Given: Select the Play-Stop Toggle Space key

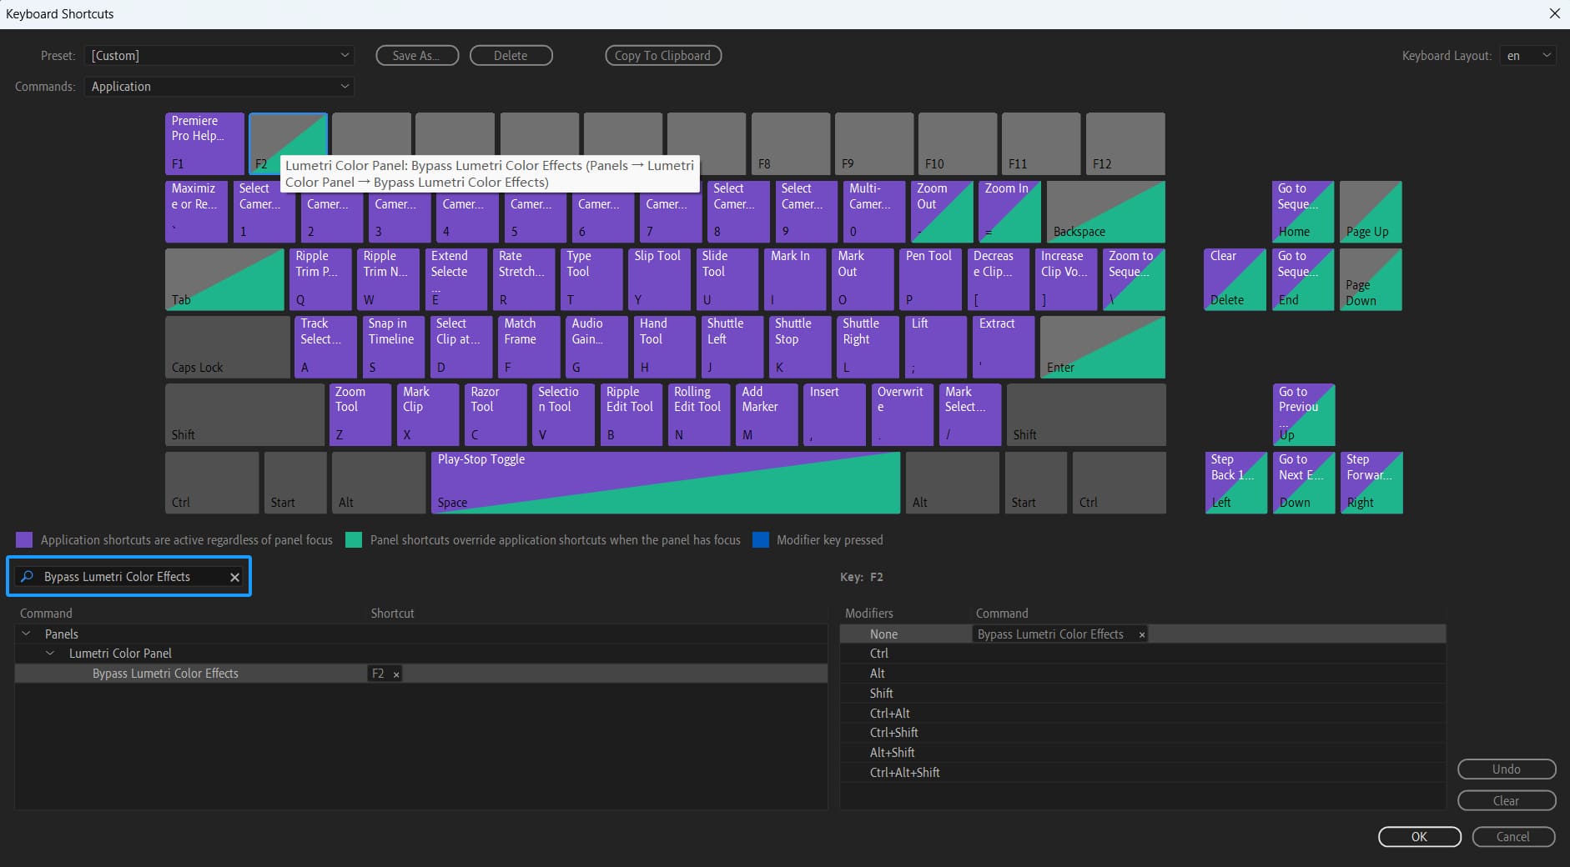Looking at the screenshot, I should click(665, 482).
